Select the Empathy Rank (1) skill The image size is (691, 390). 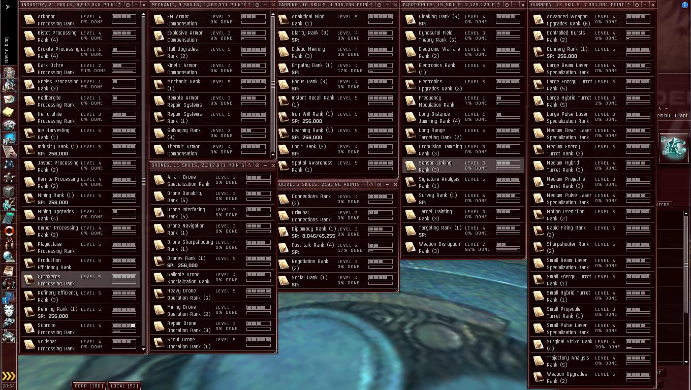point(336,69)
